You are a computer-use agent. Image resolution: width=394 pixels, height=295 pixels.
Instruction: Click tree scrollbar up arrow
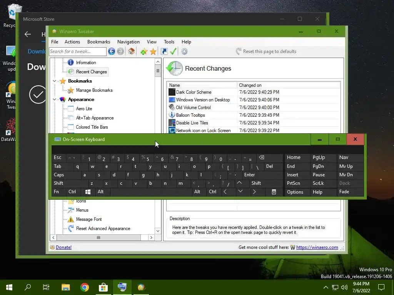158,62
